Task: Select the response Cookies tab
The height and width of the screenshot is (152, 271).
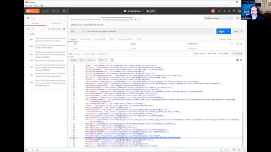Action: tap(78, 54)
